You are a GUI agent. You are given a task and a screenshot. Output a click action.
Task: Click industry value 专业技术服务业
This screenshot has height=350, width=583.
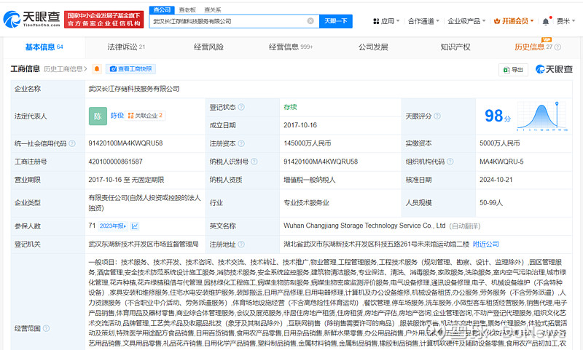[306, 203]
